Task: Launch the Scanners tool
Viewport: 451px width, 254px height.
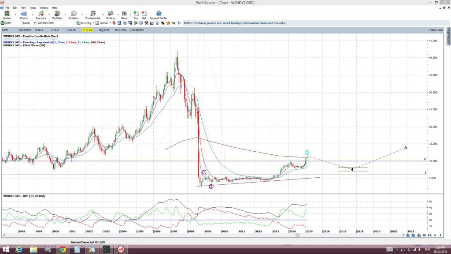Action: coord(41,15)
